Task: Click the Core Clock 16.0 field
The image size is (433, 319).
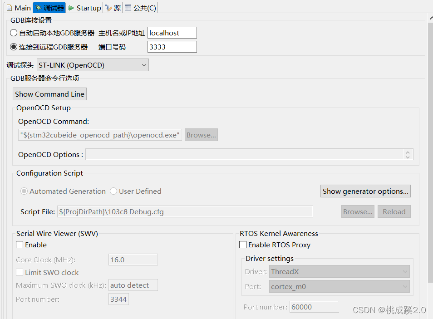Action: click(x=133, y=260)
